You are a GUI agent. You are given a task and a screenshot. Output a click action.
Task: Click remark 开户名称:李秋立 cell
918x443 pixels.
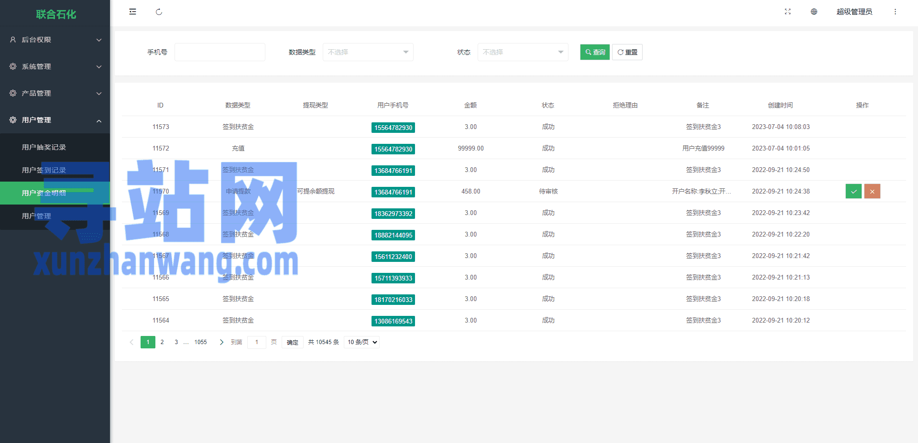coord(701,191)
